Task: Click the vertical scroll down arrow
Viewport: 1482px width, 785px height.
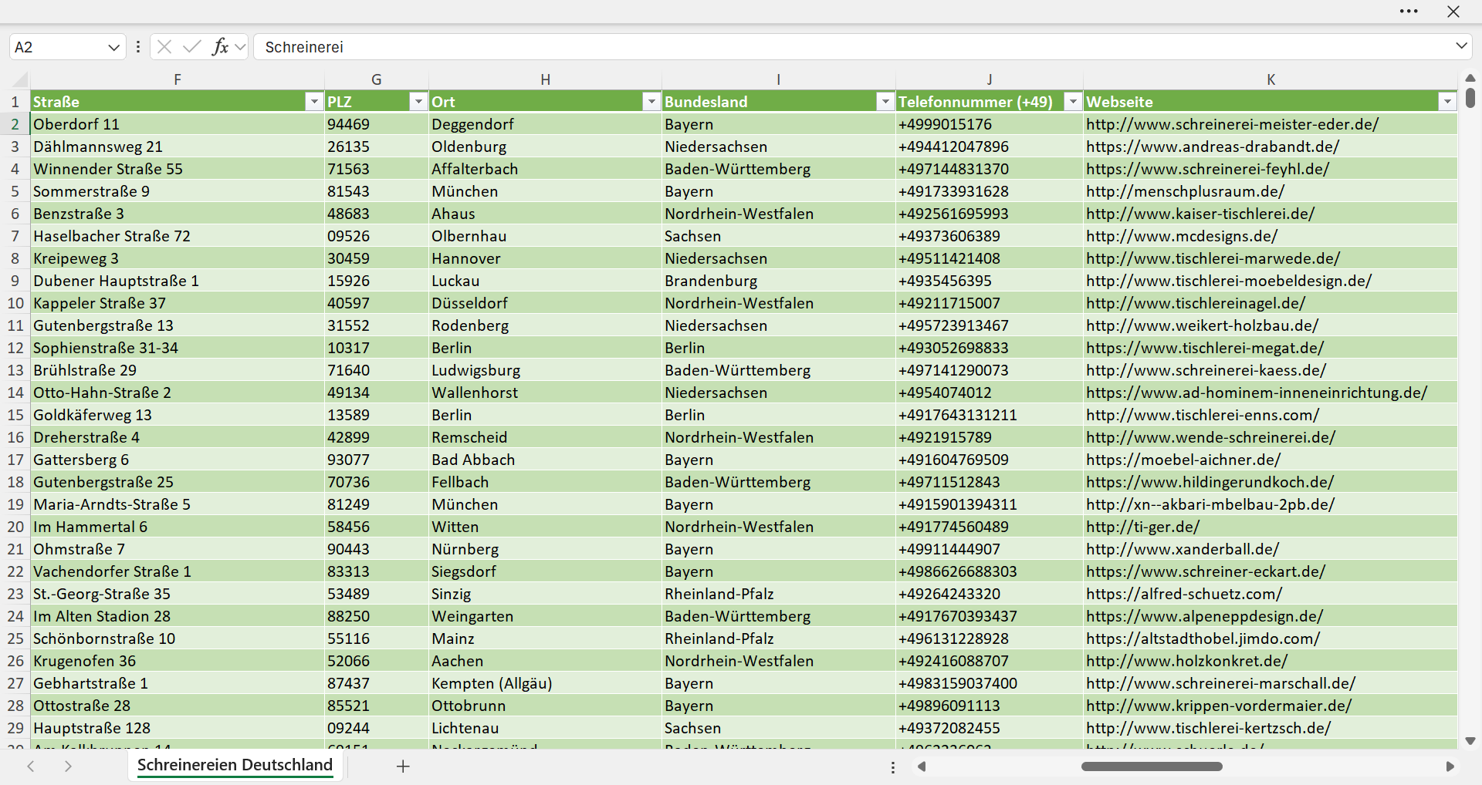Action: point(1470,741)
